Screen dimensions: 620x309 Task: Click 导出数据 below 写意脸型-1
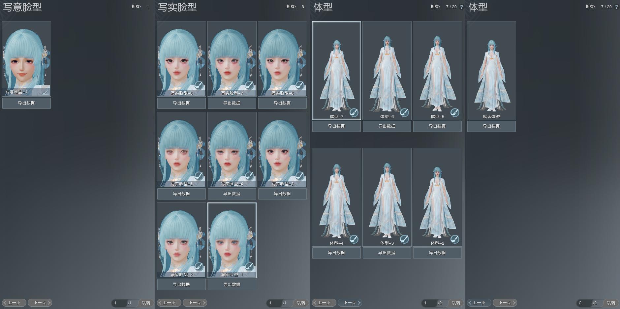26,103
